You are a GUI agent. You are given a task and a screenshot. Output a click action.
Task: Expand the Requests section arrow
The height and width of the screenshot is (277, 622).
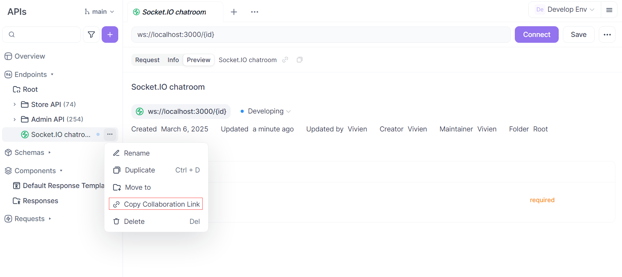click(x=50, y=219)
